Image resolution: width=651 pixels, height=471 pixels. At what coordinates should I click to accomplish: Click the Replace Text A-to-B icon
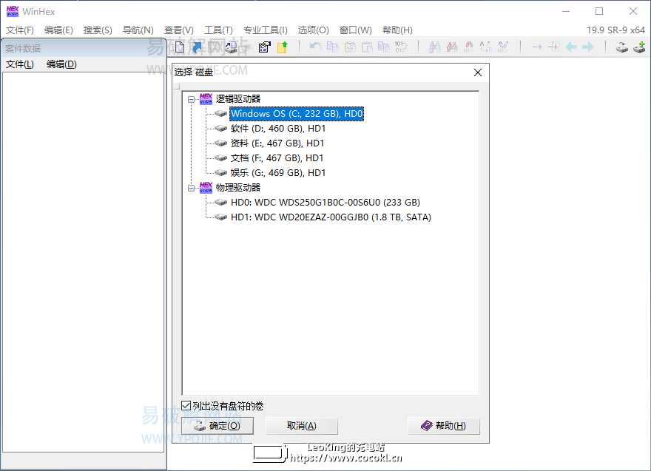pyautogui.click(x=486, y=47)
